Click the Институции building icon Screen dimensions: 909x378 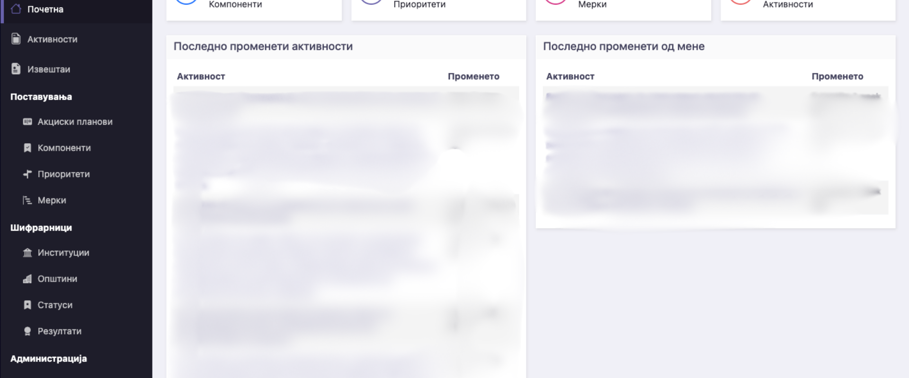(27, 253)
